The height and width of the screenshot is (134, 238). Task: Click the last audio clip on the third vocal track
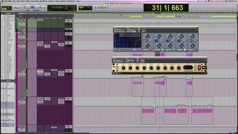[202, 111]
